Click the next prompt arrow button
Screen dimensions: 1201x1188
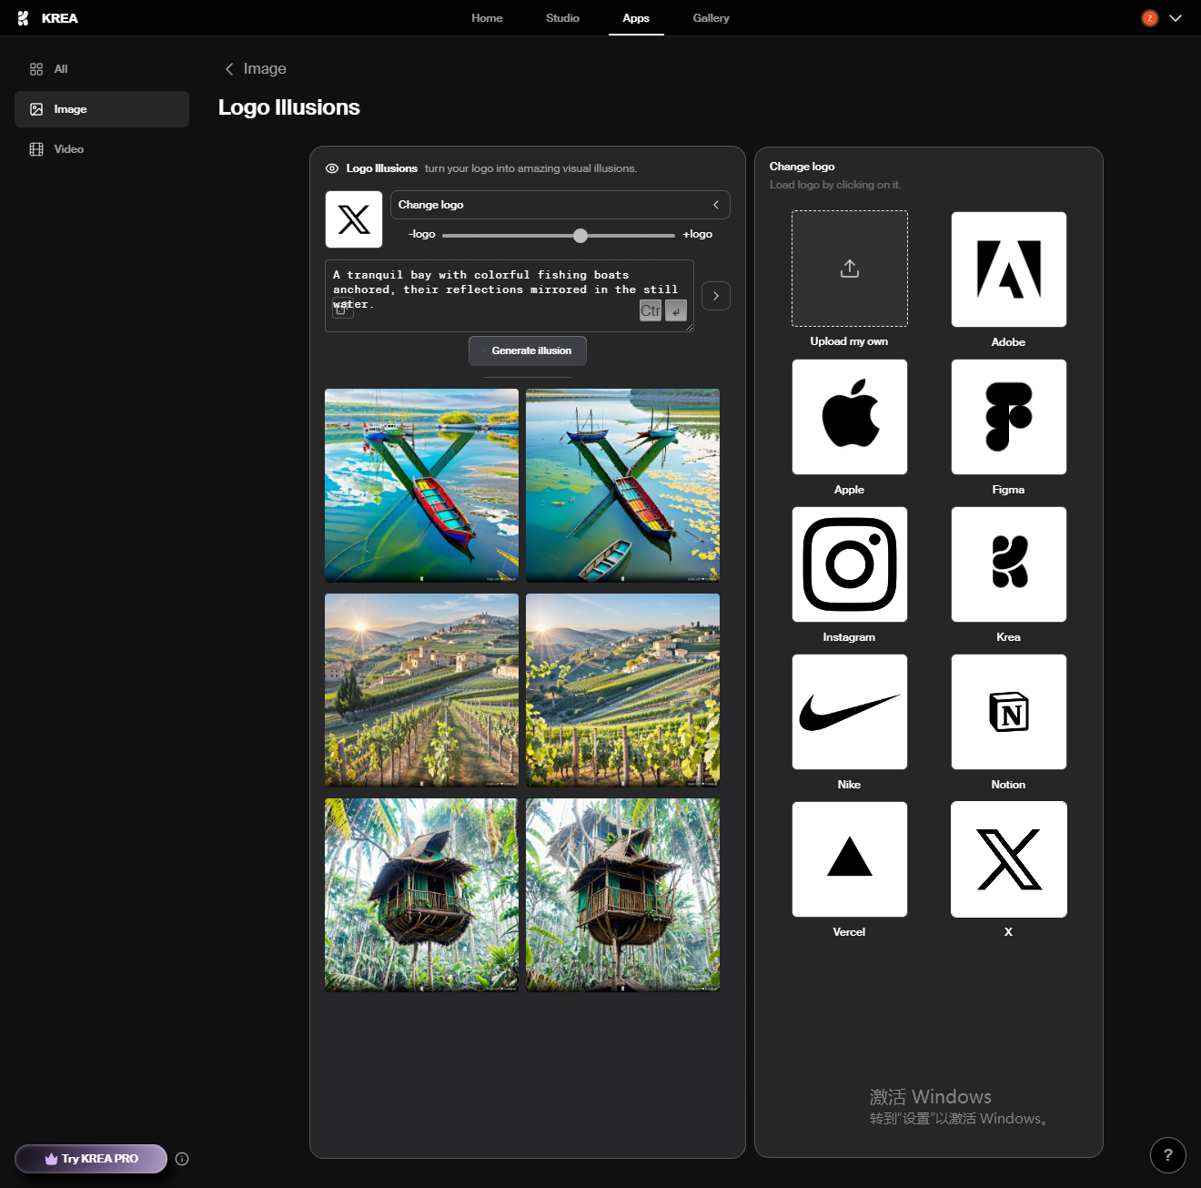point(716,296)
